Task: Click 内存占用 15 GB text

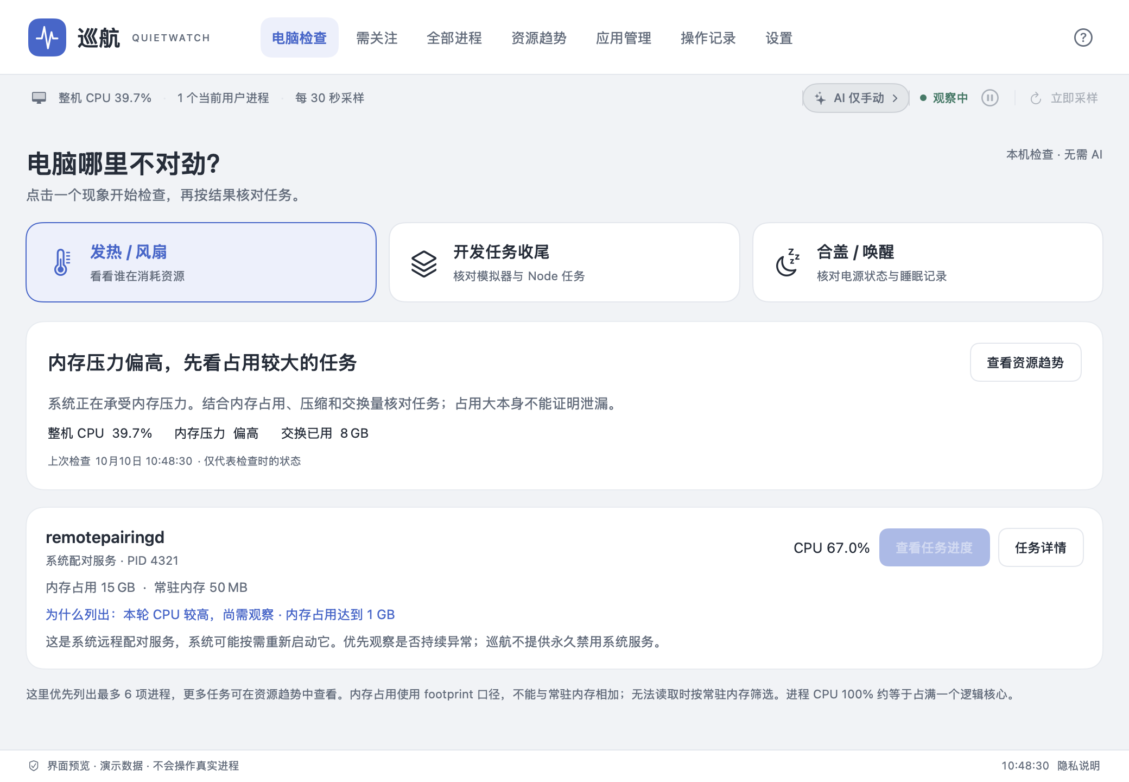Action: (90, 588)
